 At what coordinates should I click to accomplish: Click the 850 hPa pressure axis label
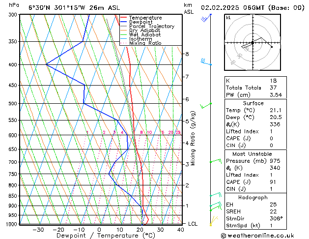click(13, 196)
